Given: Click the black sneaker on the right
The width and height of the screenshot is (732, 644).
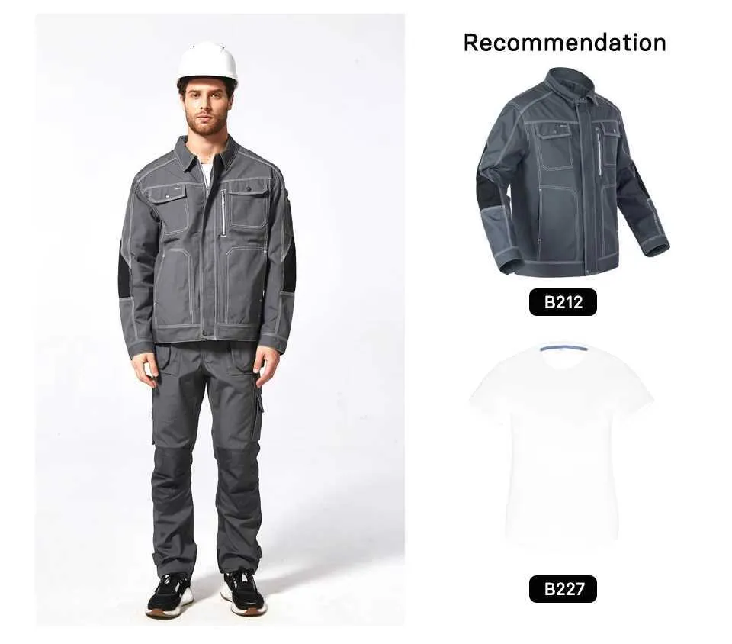Looking at the screenshot, I should [243, 593].
